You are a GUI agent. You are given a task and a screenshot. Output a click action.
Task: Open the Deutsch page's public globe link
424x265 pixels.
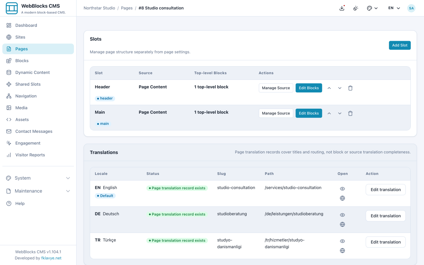[x=343, y=224]
